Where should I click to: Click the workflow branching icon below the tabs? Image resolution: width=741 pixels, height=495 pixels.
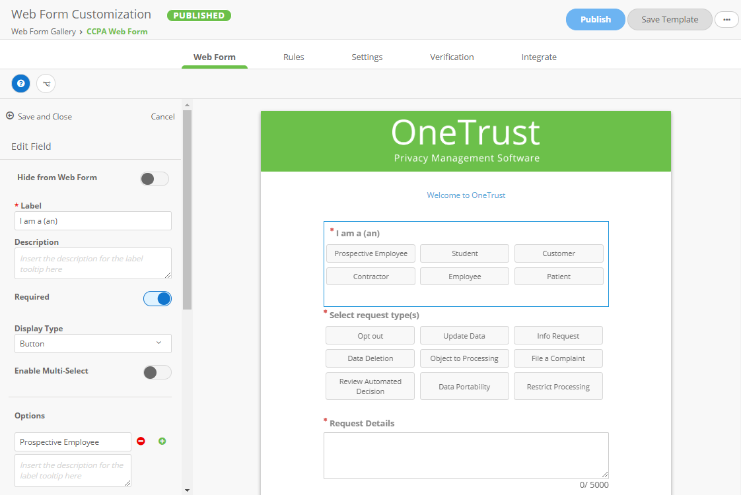point(46,83)
